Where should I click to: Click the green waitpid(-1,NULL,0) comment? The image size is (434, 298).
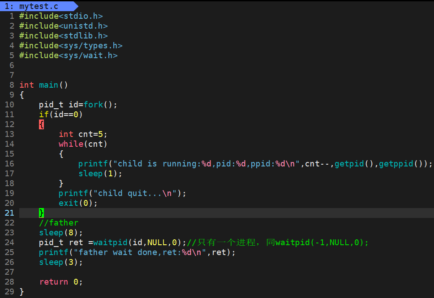[278, 243]
